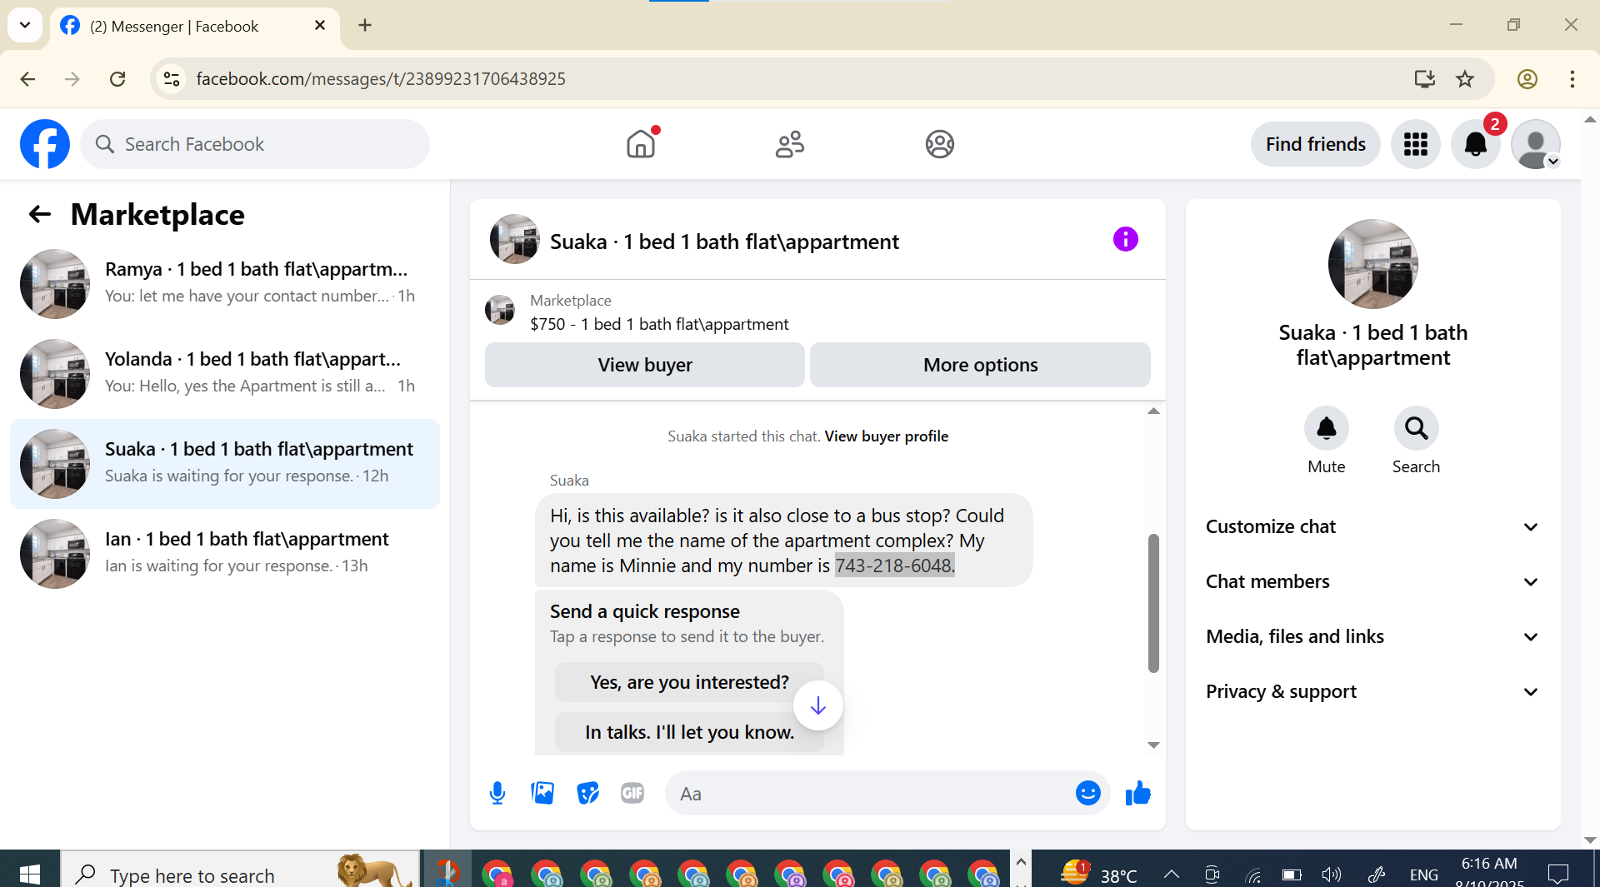Record a voice clip with microphone icon
1600x887 pixels.
pyautogui.click(x=497, y=793)
